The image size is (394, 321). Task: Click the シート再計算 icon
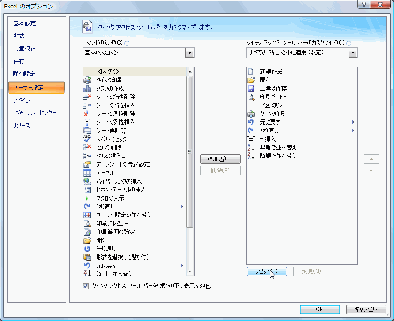(x=87, y=131)
